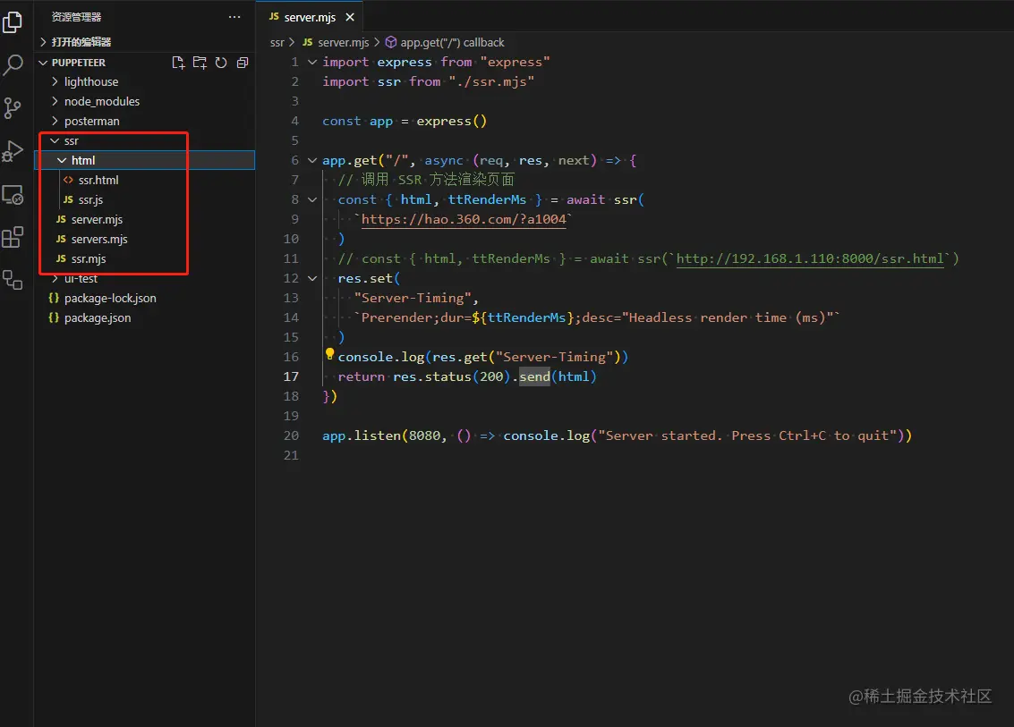This screenshot has width=1014, height=727.
Task: Open the Search view in activity bar
Action: 13,64
